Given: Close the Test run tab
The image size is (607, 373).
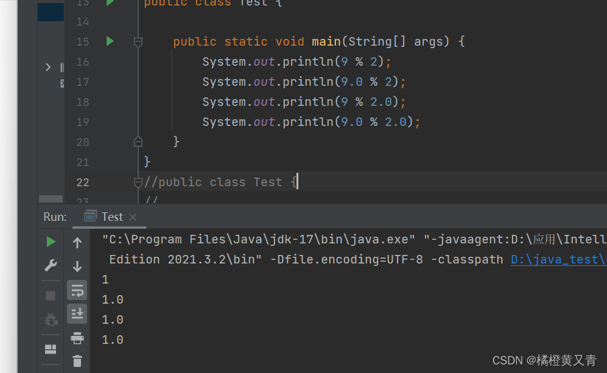Looking at the screenshot, I should coord(133,217).
